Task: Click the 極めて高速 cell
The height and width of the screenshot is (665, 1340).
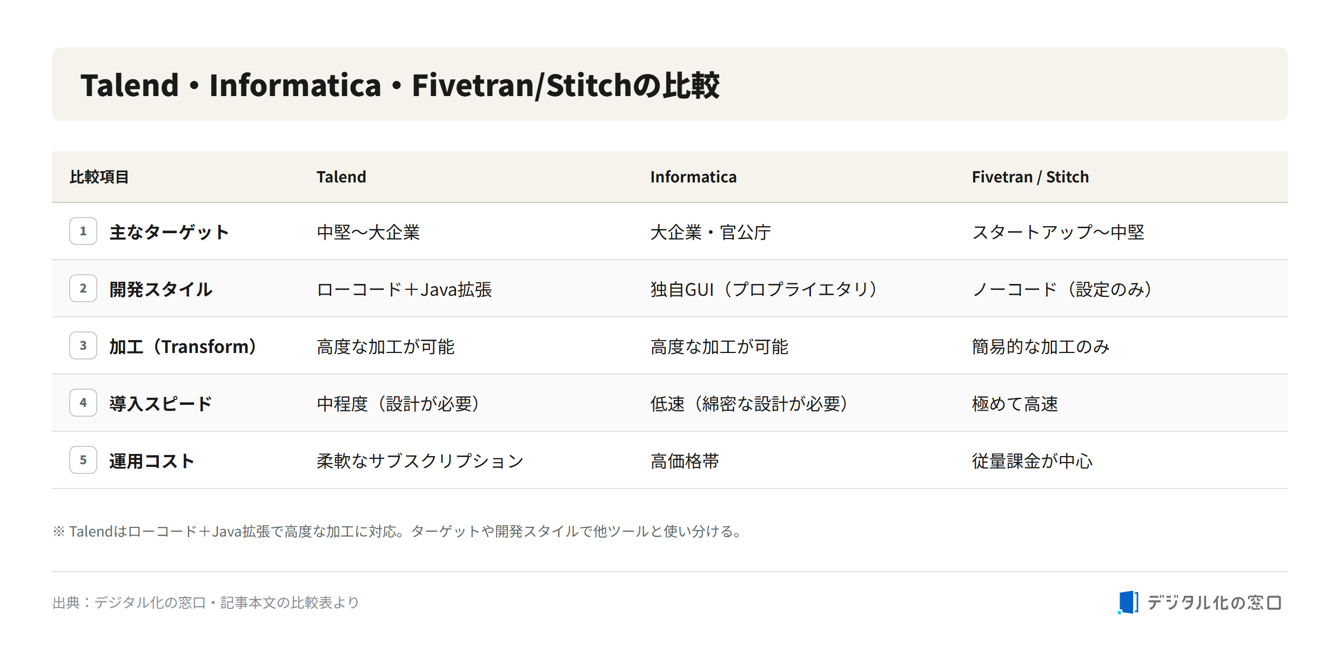Action: (x=1015, y=404)
